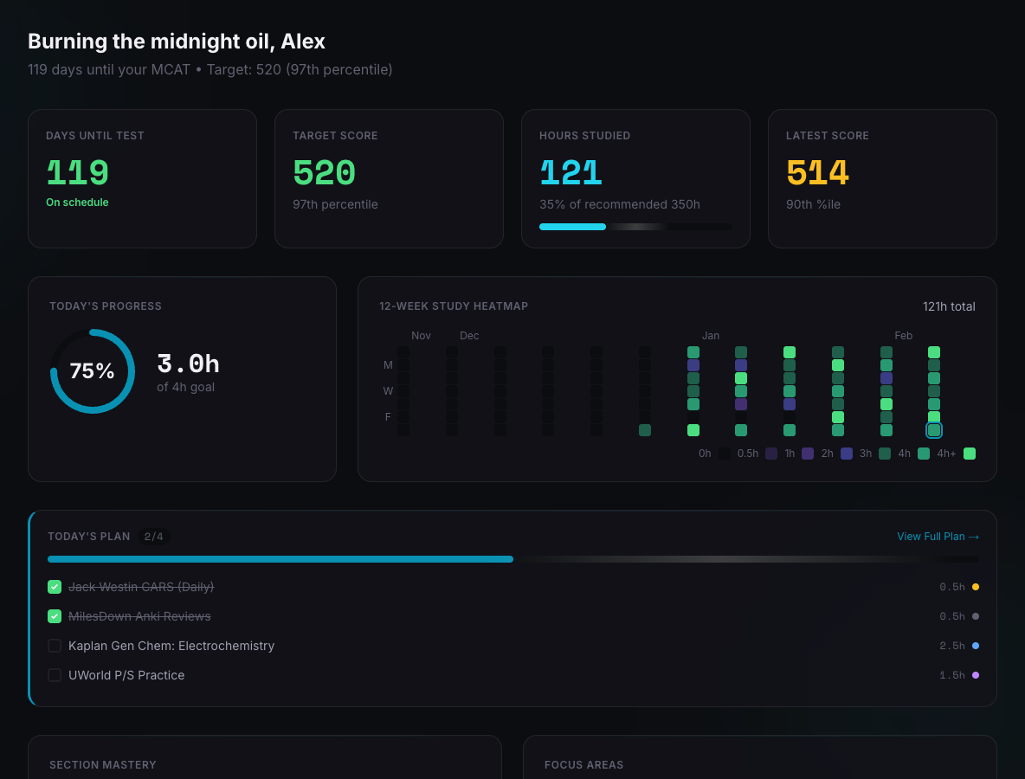
Task: Select the outlined today cell in the heatmap
Action: tap(934, 430)
